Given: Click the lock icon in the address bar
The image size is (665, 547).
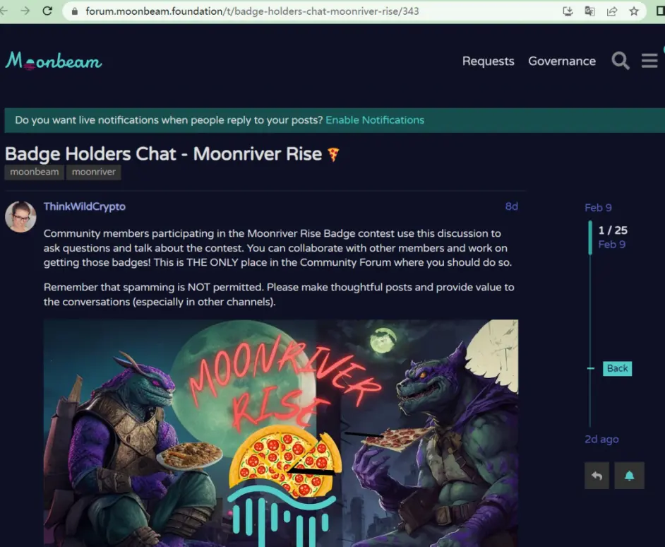Looking at the screenshot, I should [75, 11].
